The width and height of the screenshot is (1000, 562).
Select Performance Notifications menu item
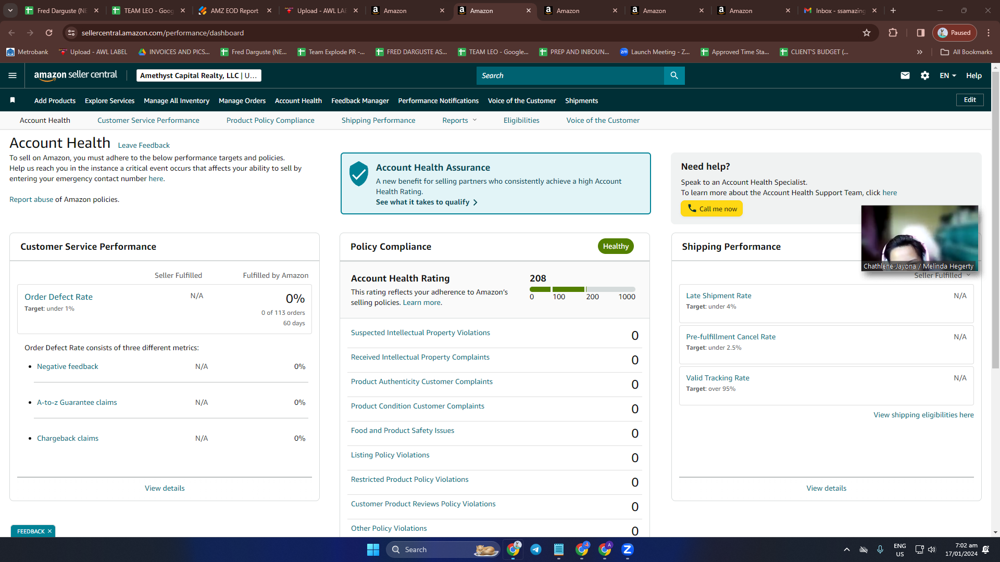pos(438,100)
